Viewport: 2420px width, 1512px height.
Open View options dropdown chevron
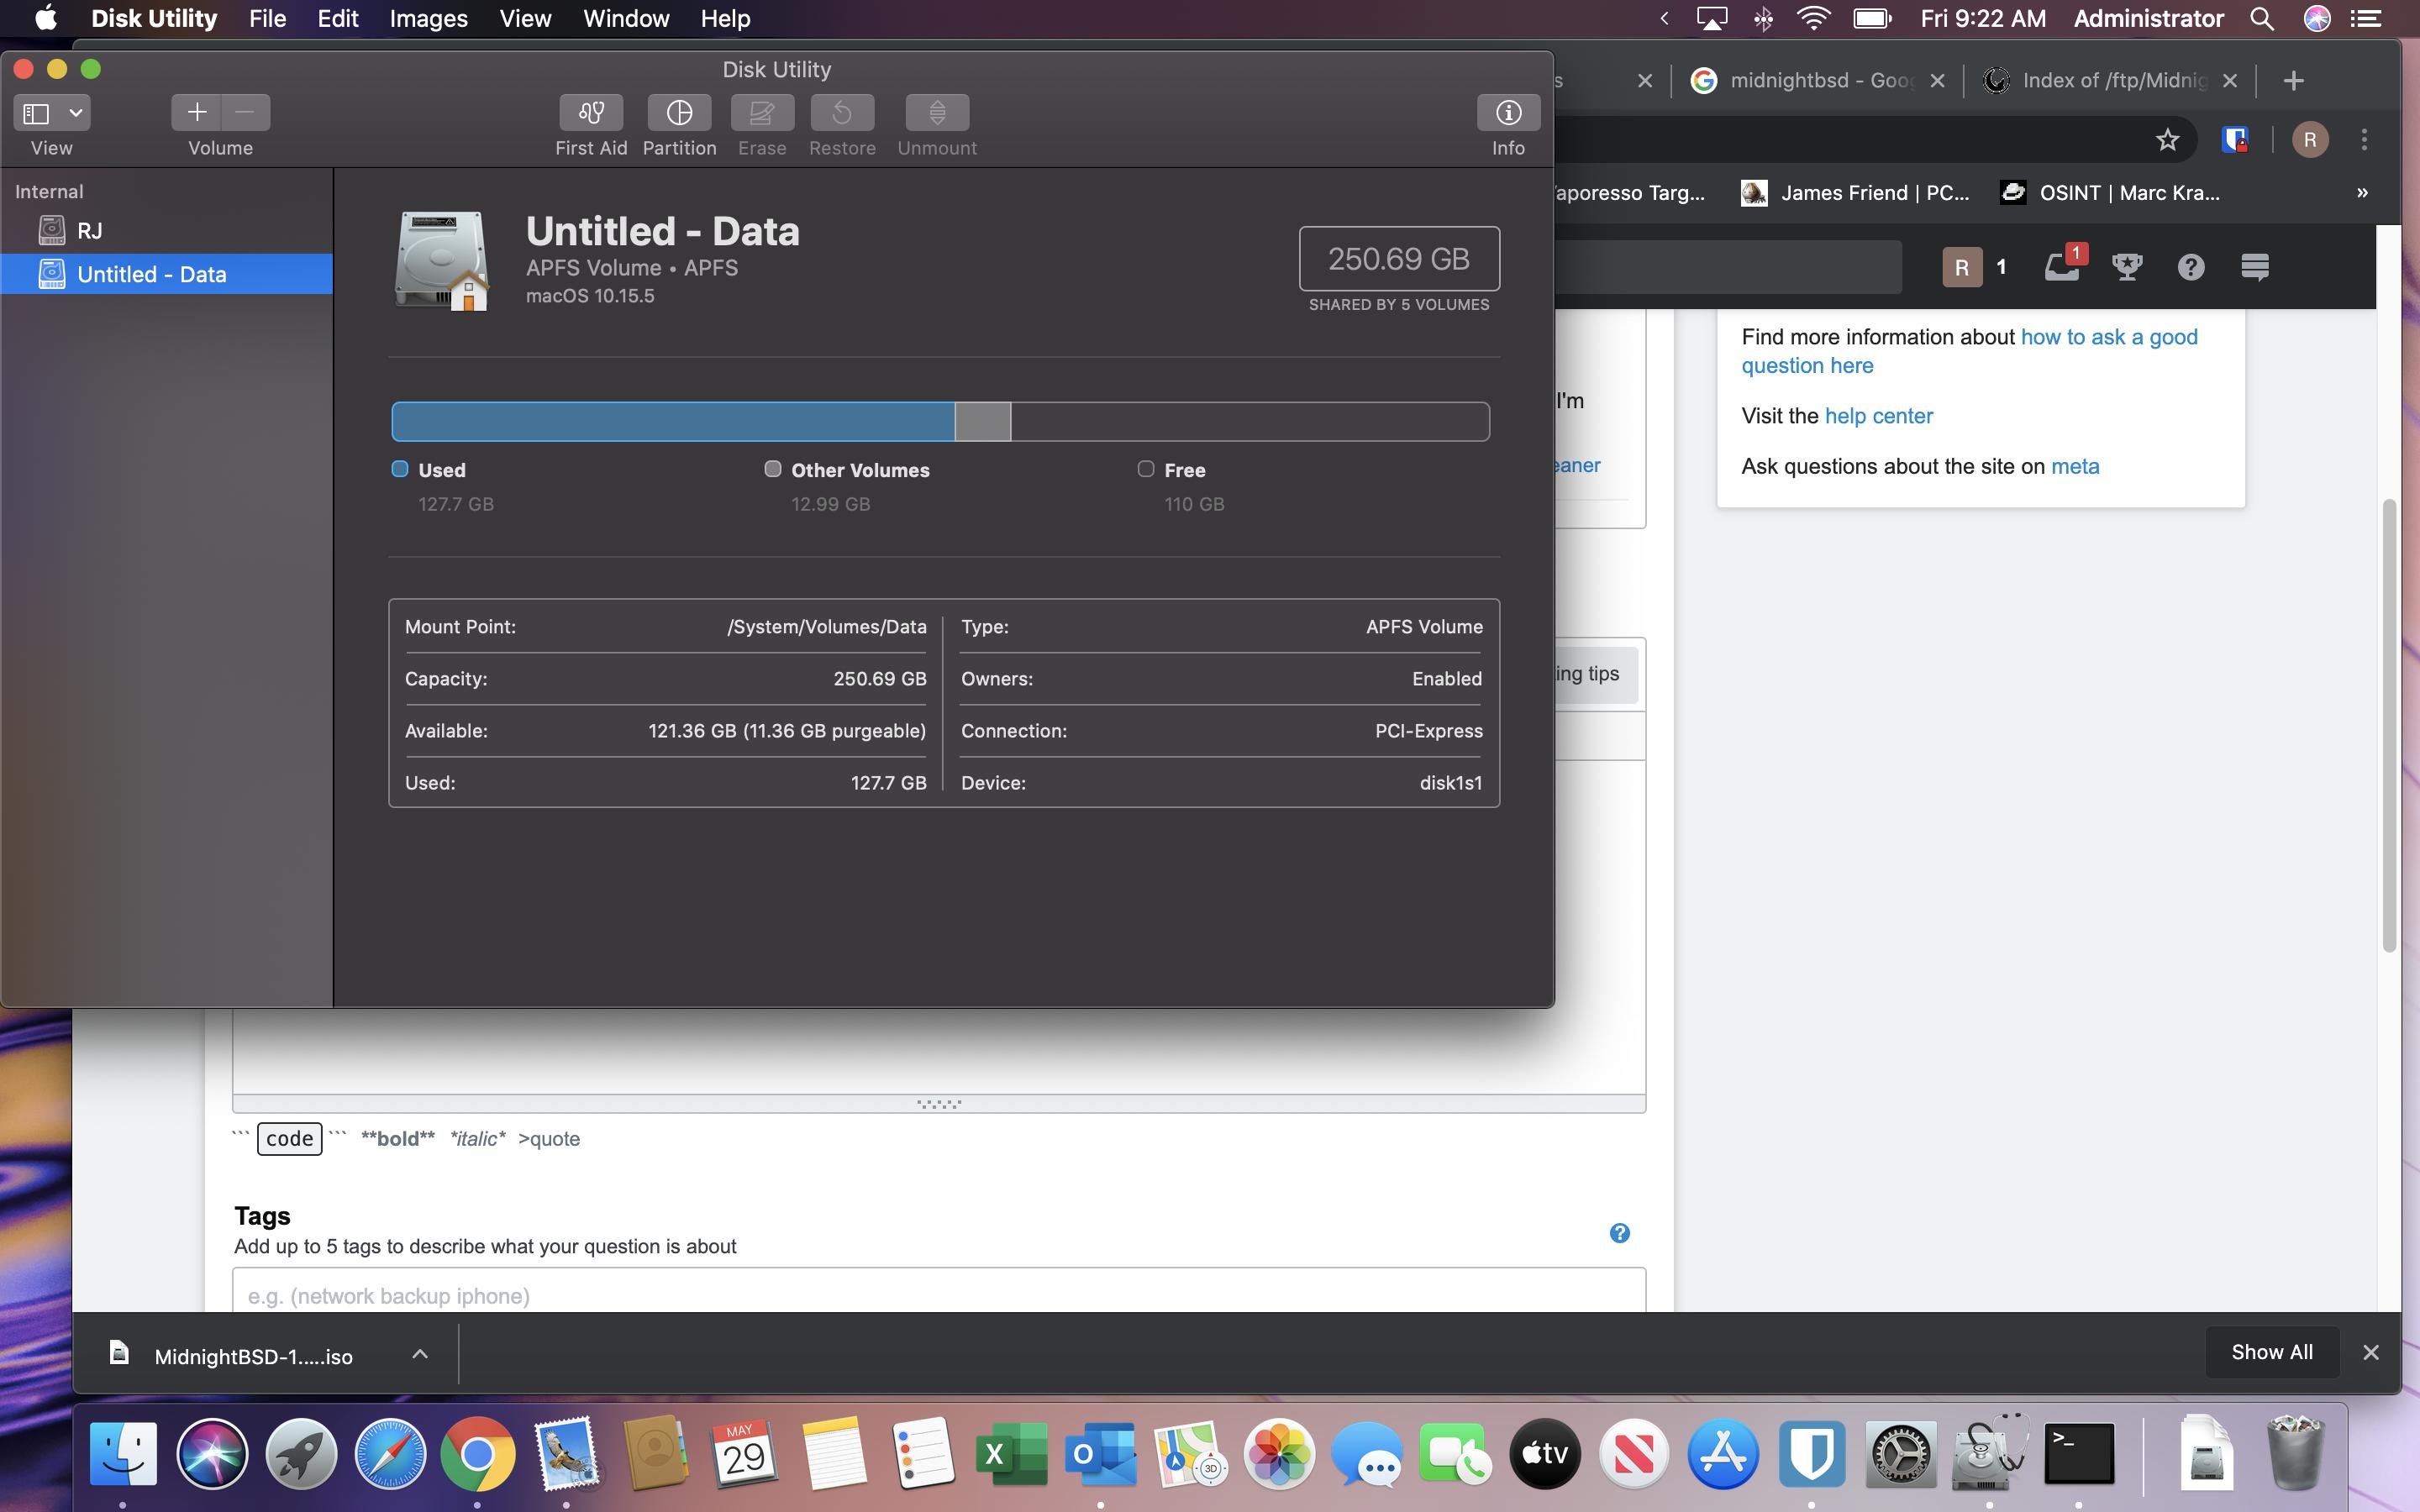[76, 113]
